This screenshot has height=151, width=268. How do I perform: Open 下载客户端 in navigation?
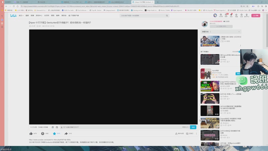pyautogui.click(x=74, y=15)
